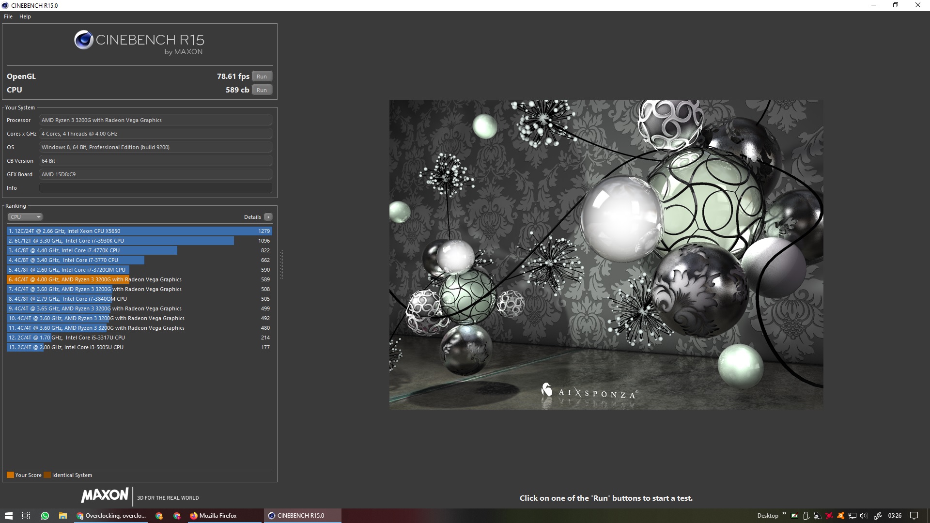Click the brown 'Identical System' legend swatch
The image size is (930, 523).
pyautogui.click(x=47, y=475)
